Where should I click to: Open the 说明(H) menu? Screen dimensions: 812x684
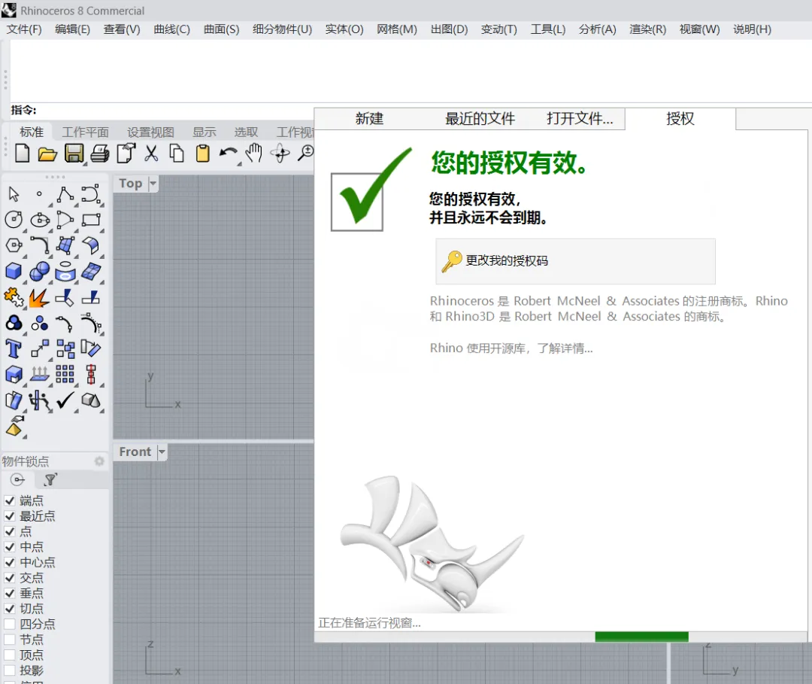point(752,29)
